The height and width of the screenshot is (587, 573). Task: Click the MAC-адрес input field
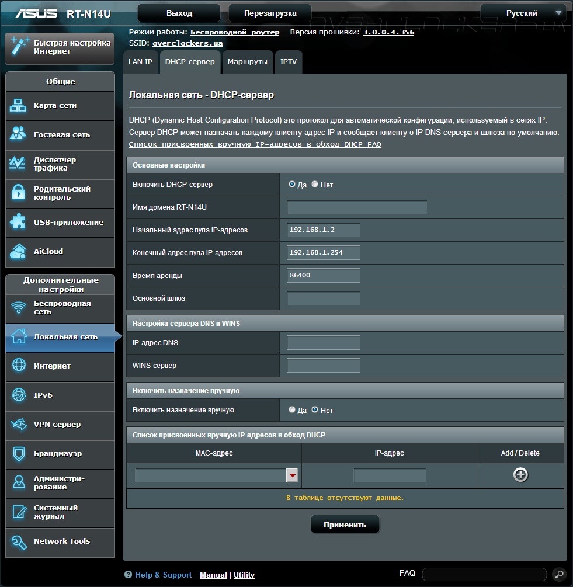[x=211, y=475]
